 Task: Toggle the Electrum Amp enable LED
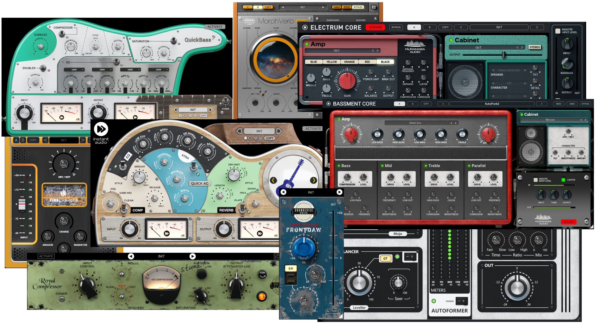(307, 44)
